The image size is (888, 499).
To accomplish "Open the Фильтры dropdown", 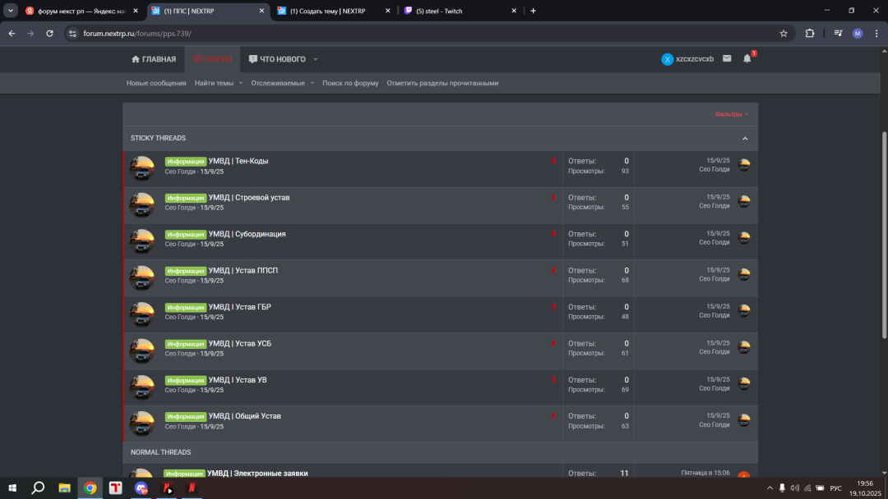I will 731,114.
